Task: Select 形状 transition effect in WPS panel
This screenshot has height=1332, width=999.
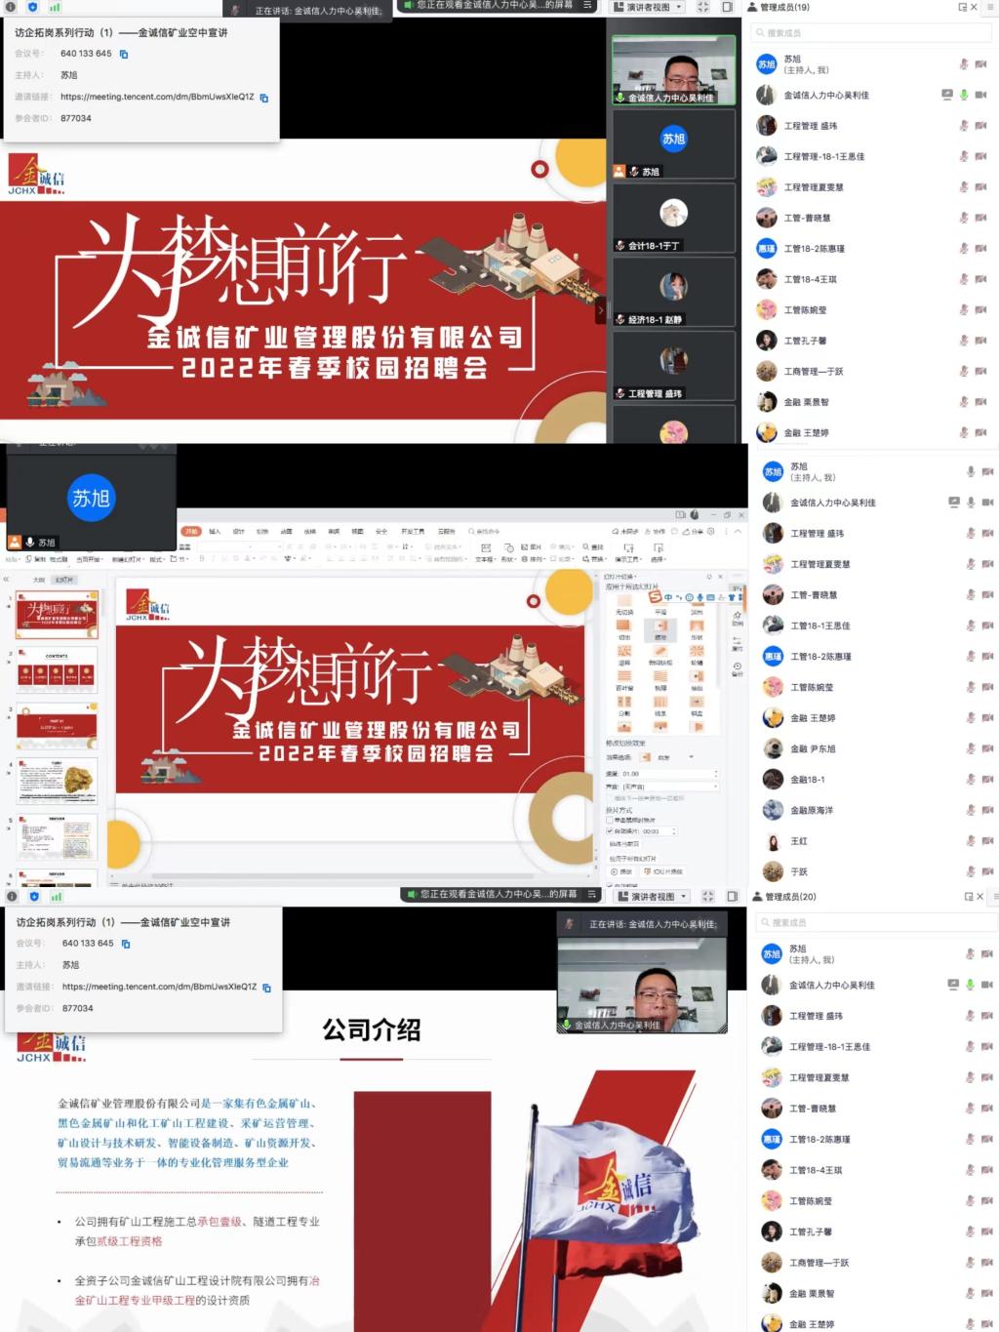Action: [x=697, y=630]
